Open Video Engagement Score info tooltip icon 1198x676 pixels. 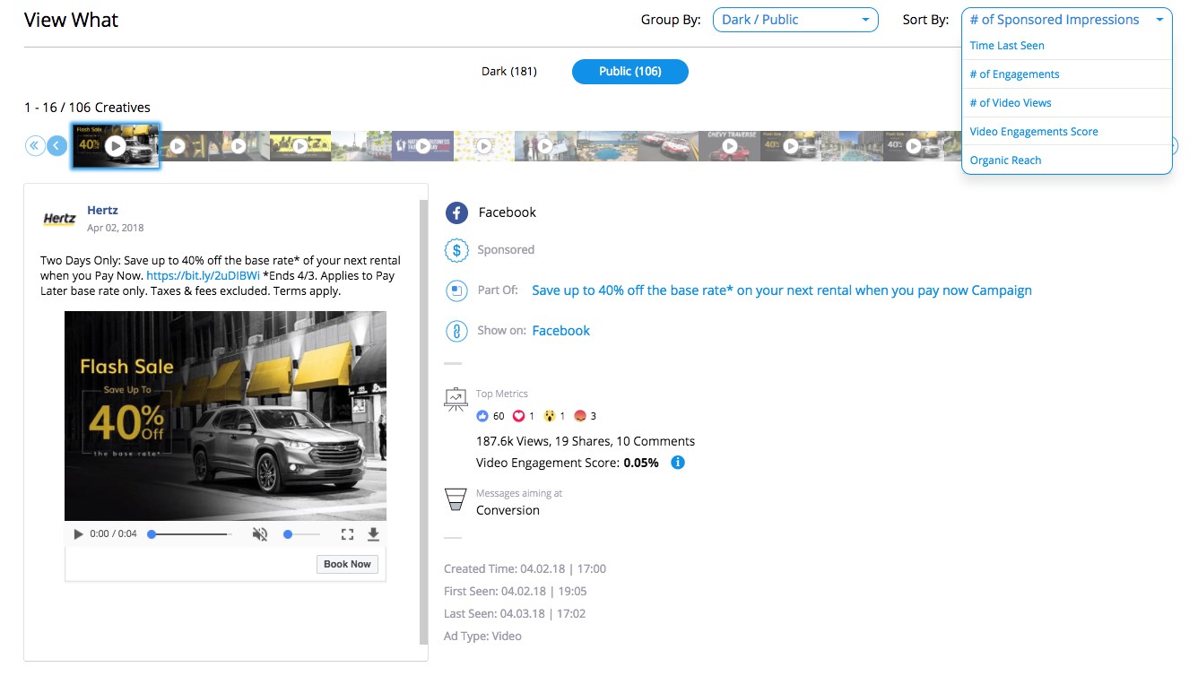click(678, 463)
